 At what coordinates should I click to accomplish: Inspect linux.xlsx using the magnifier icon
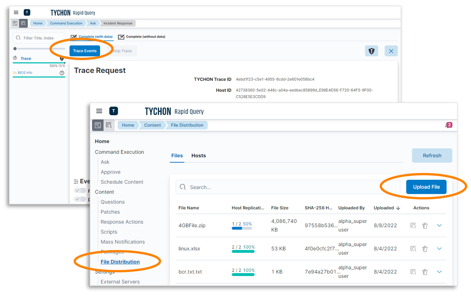pyautogui.click(x=413, y=249)
